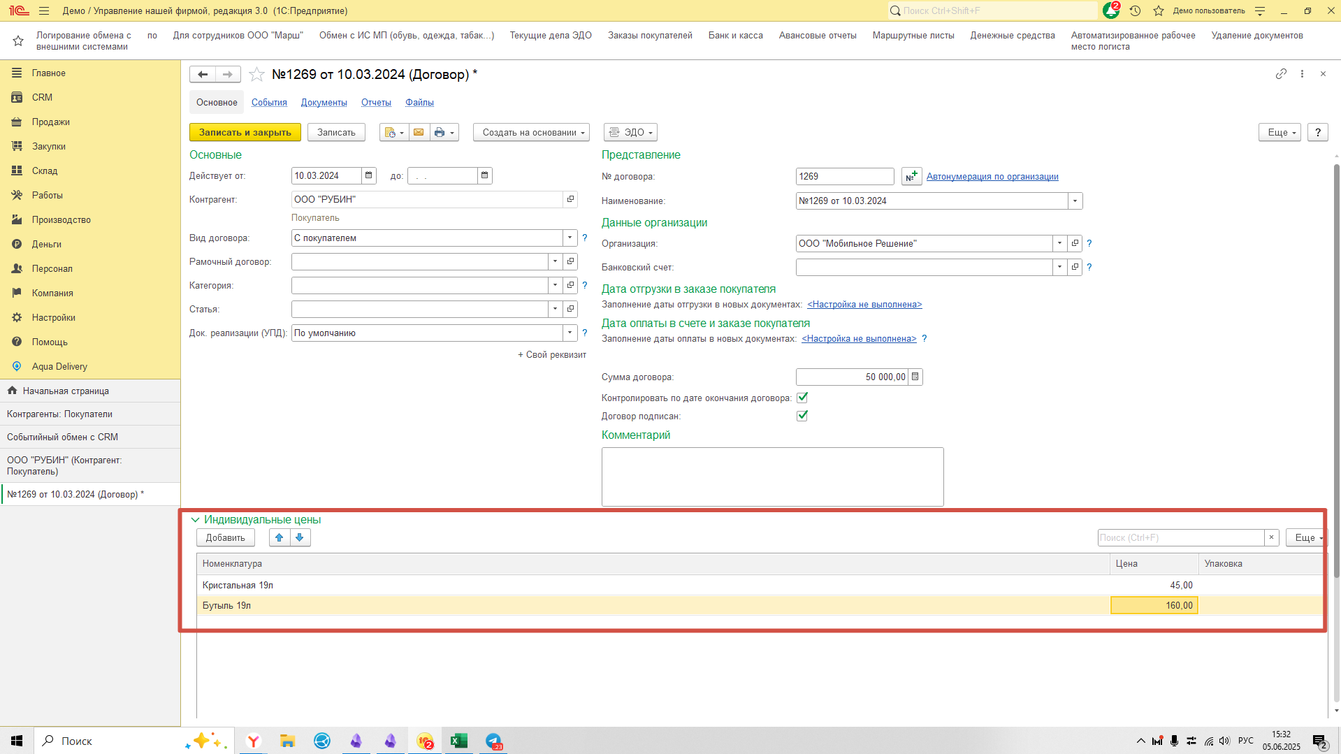Viewport: 1341px width, 754px height.
Task: Open the top toolbar 'Еще' menu
Action: [x=1280, y=132]
